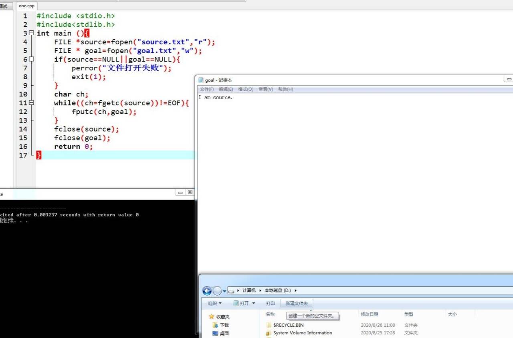This screenshot has height=338, width=513.
Task: Select 下载 in the navigation pane
Action: click(224, 325)
